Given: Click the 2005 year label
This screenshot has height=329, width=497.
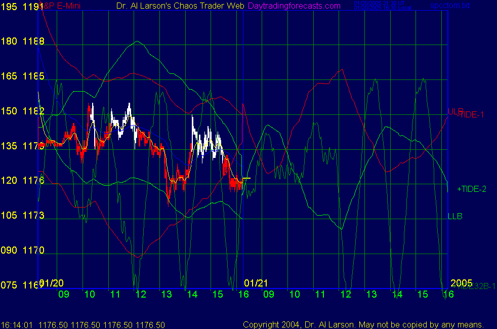Looking at the screenshot, I should click(x=461, y=282).
